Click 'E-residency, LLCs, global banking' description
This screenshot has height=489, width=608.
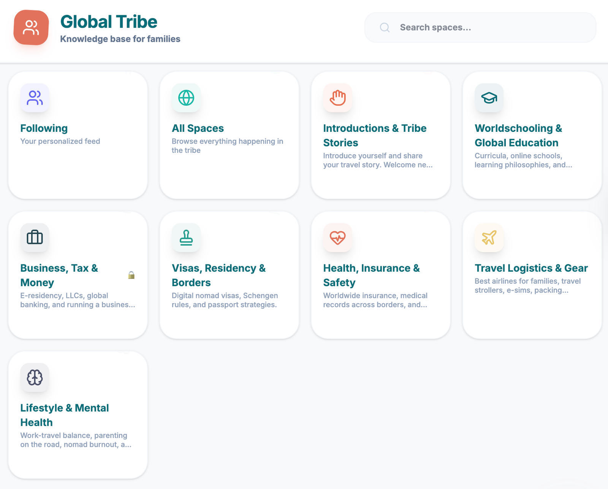tap(78, 300)
